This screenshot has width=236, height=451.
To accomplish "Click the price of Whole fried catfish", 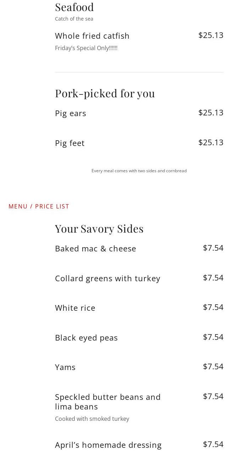I will [x=211, y=35].
